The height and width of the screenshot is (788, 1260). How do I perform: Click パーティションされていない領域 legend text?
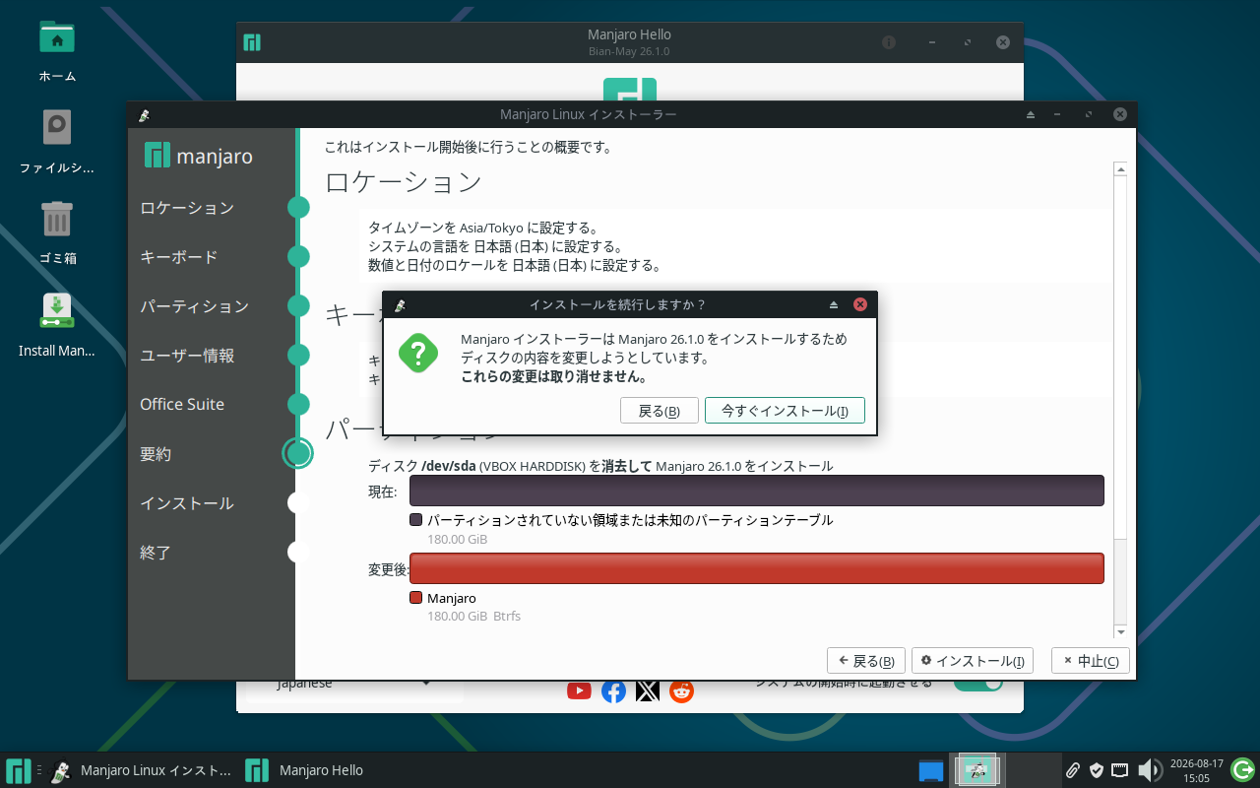pos(630,520)
